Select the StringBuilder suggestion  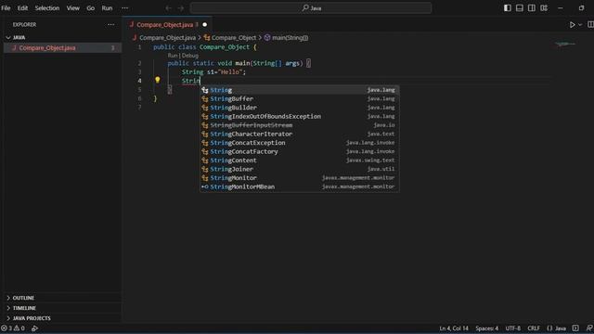click(299, 108)
